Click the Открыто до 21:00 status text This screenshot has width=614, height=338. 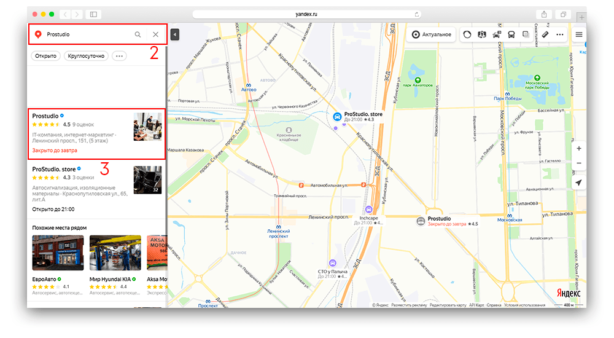coord(53,210)
